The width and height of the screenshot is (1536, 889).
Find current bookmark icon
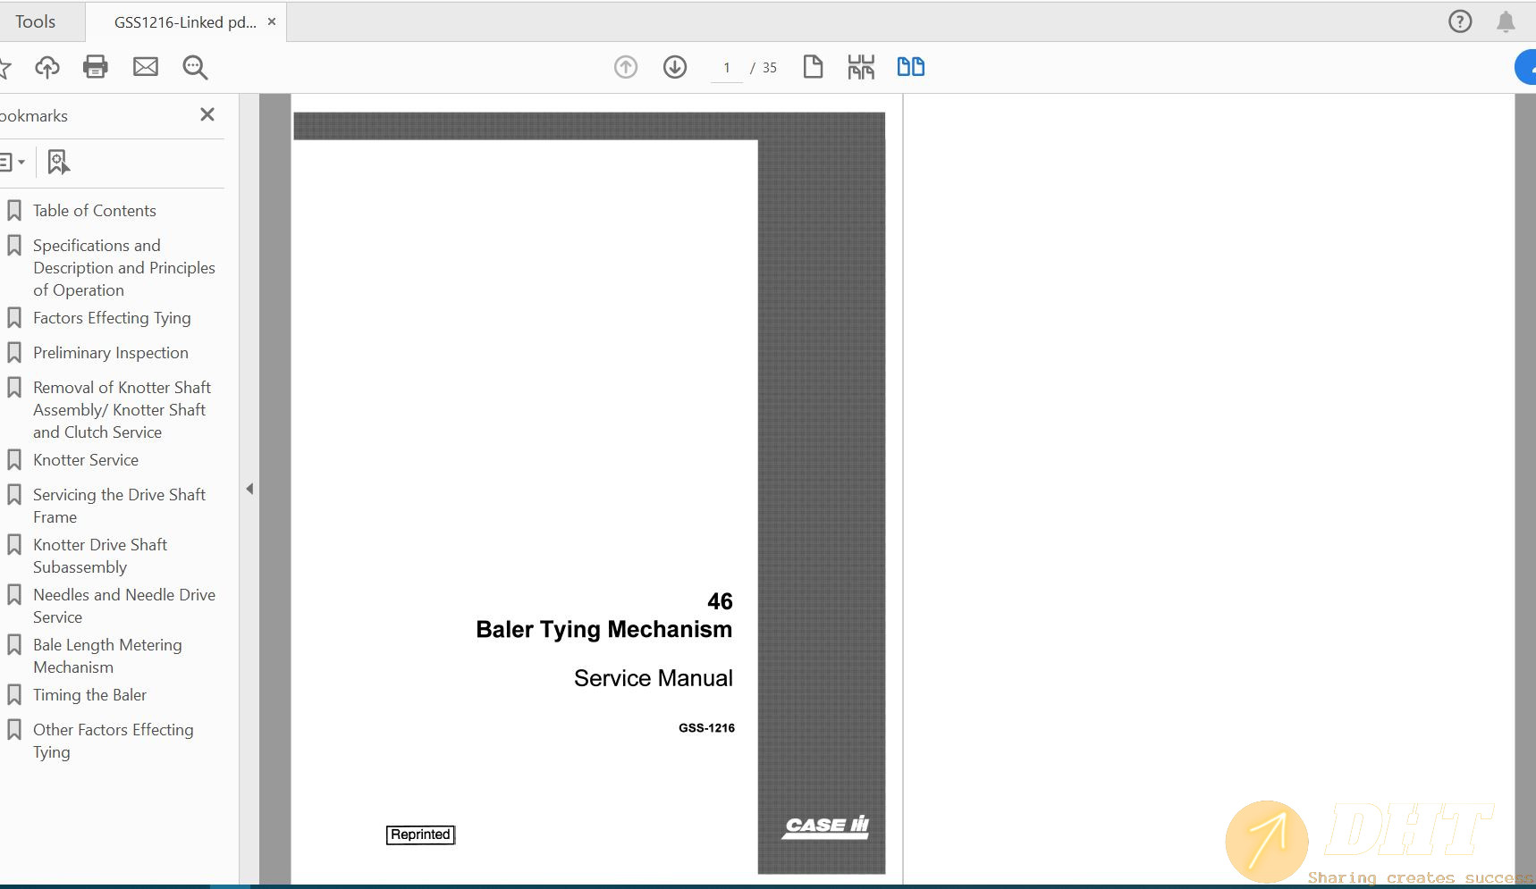[x=58, y=162]
